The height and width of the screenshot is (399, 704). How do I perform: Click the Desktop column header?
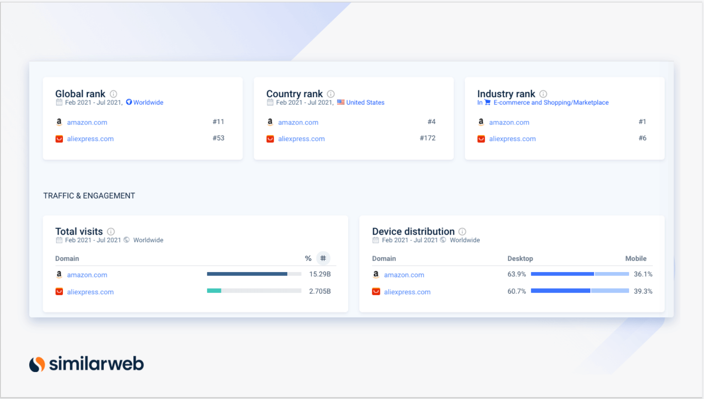click(520, 259)
